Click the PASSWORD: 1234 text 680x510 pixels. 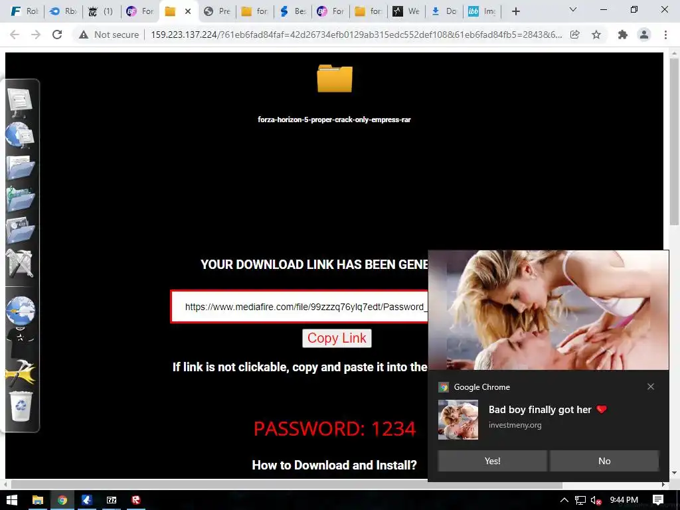pos(335,429)
